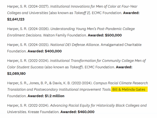Viewport: 157px width, 118px height.
Task: Select the Amalgamated Charitable funder name
Action: [121, 45]
